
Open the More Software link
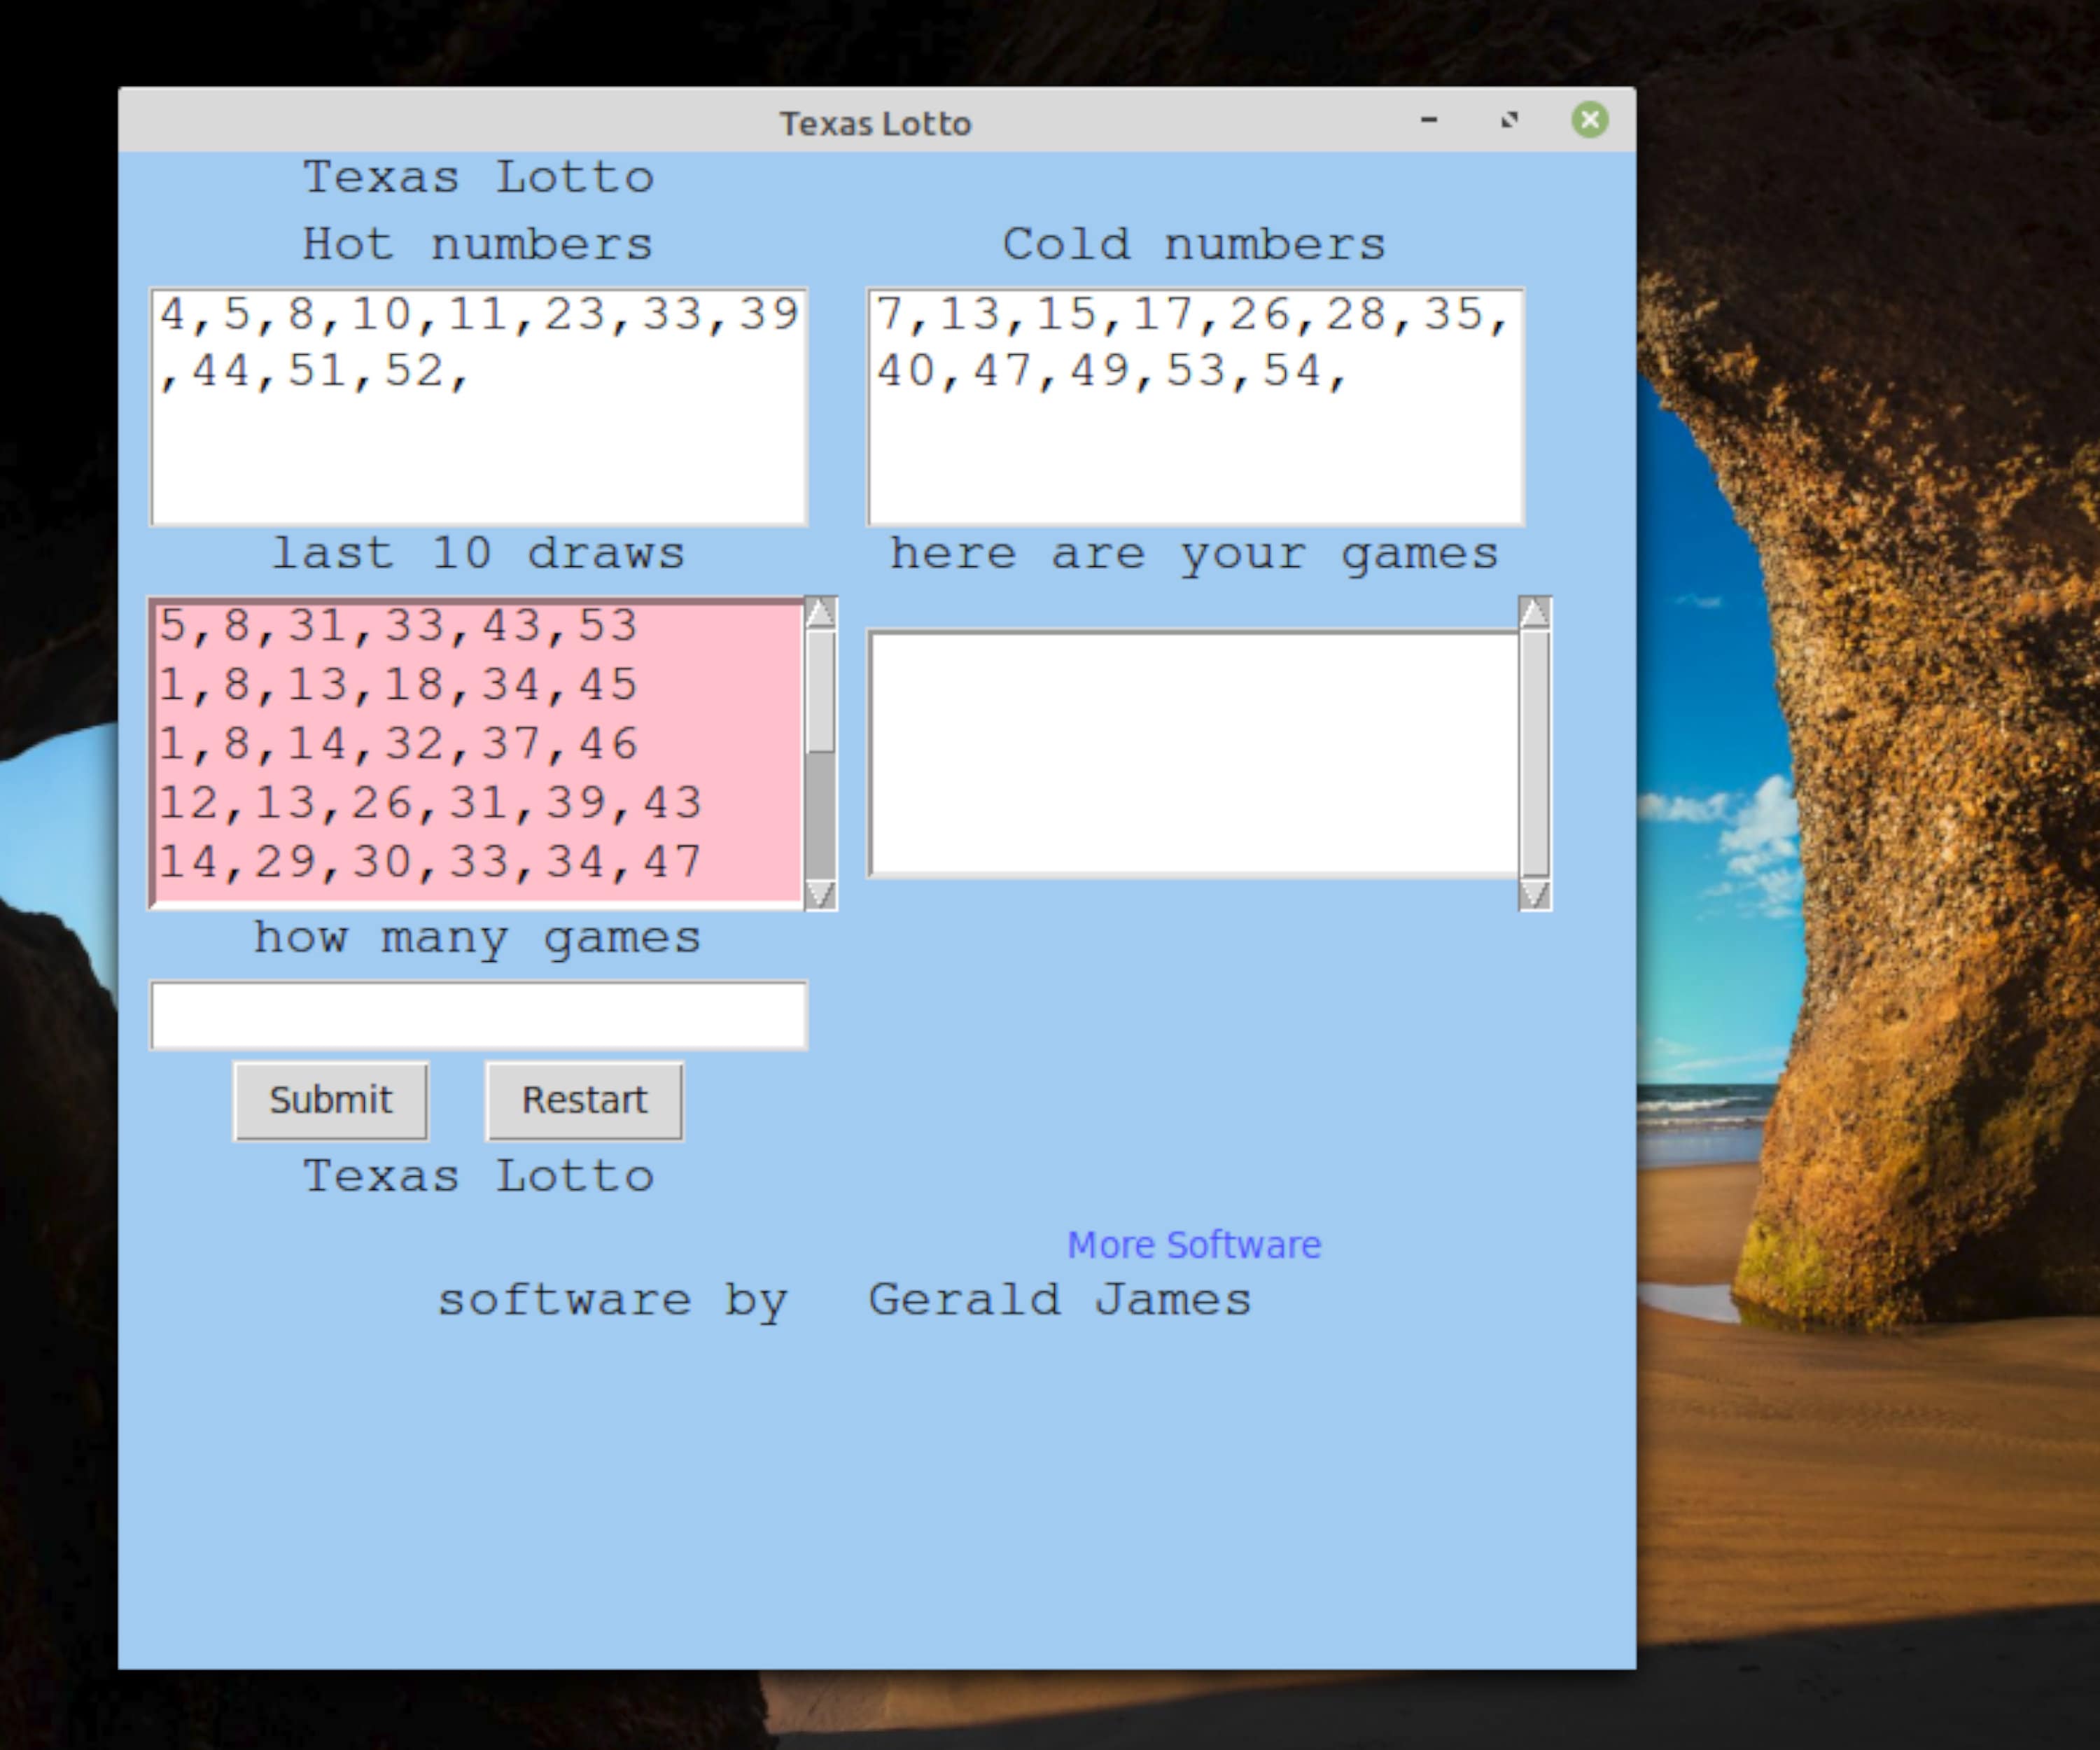(x=1194, y=1245)
